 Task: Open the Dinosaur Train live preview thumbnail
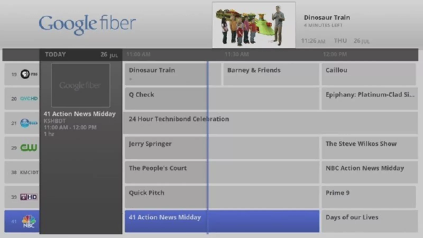click(254, 25)
